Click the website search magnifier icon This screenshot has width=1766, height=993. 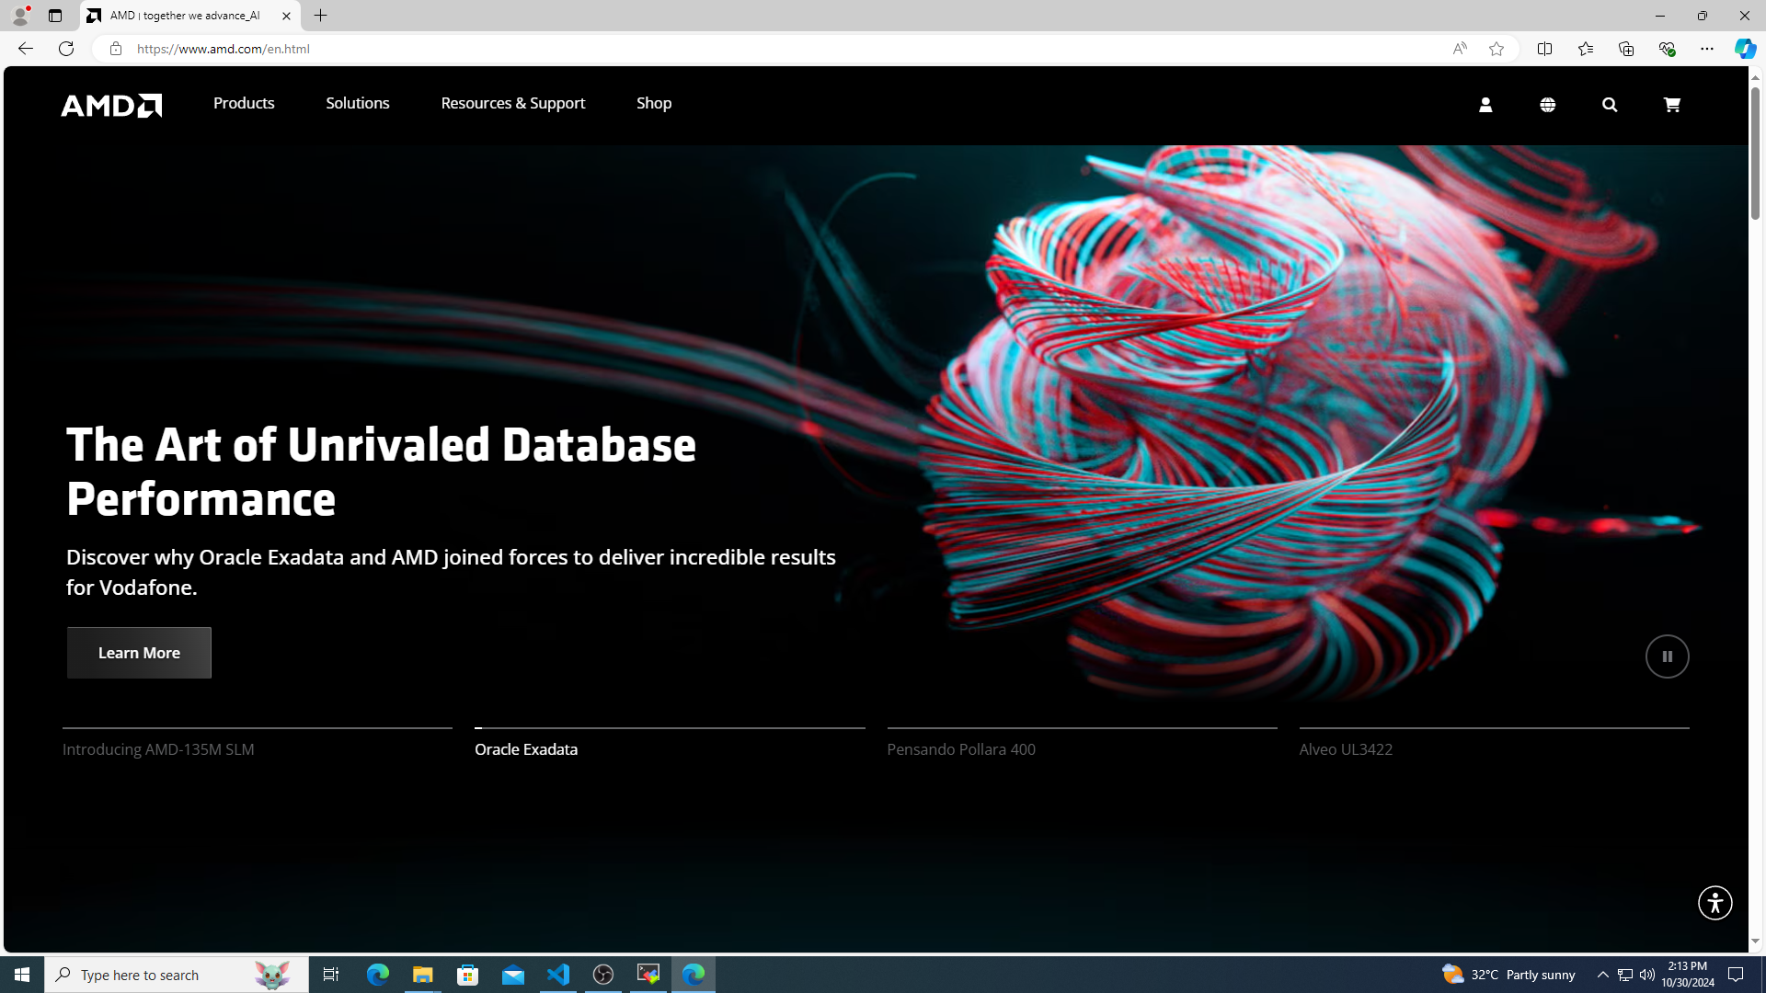point(1610,105)
